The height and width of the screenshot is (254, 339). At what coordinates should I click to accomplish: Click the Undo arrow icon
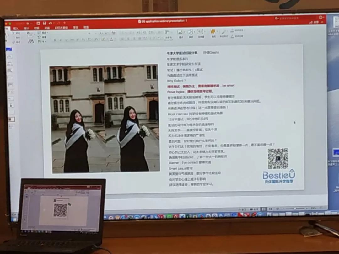(x=50, y=23)
